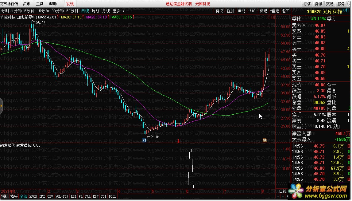Switch indicator to SAR
352x201 pixels.
(x=87, y=196)
